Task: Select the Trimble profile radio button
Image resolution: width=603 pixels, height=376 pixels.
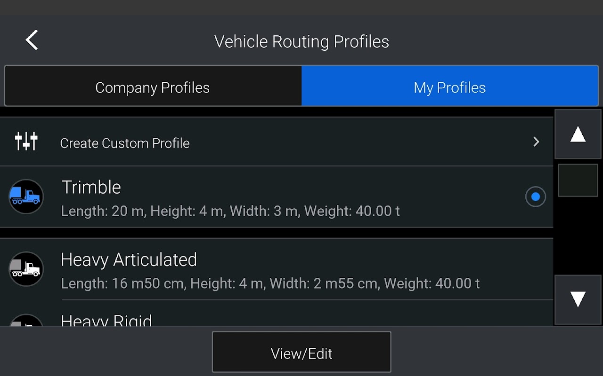Action: 535,197
